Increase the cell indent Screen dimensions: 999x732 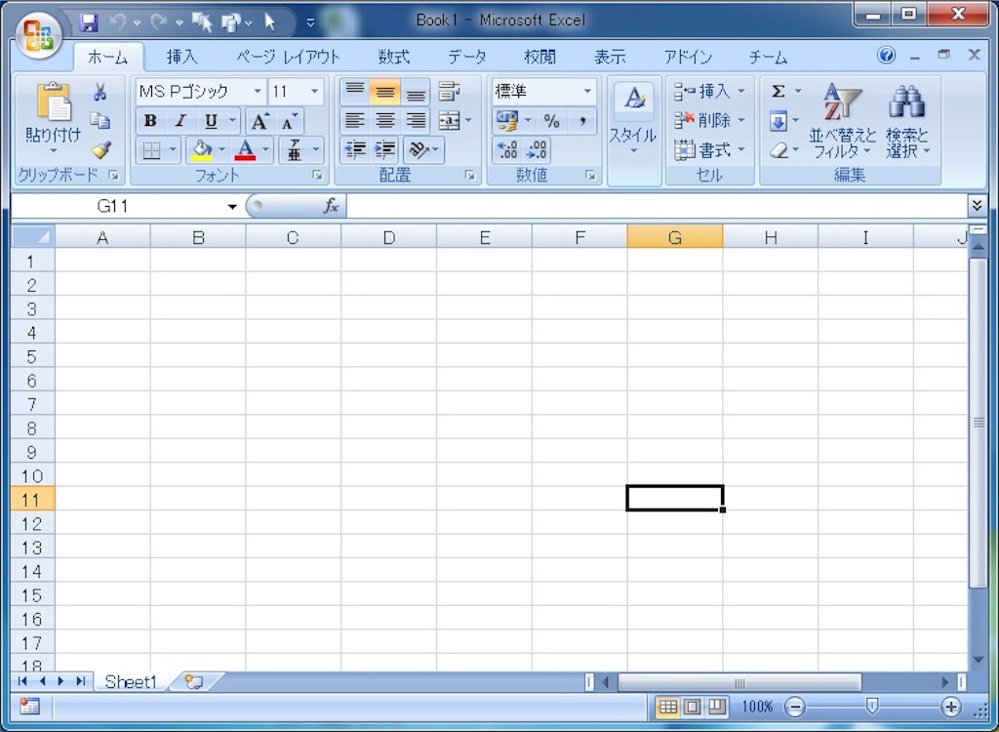(384, 150)
